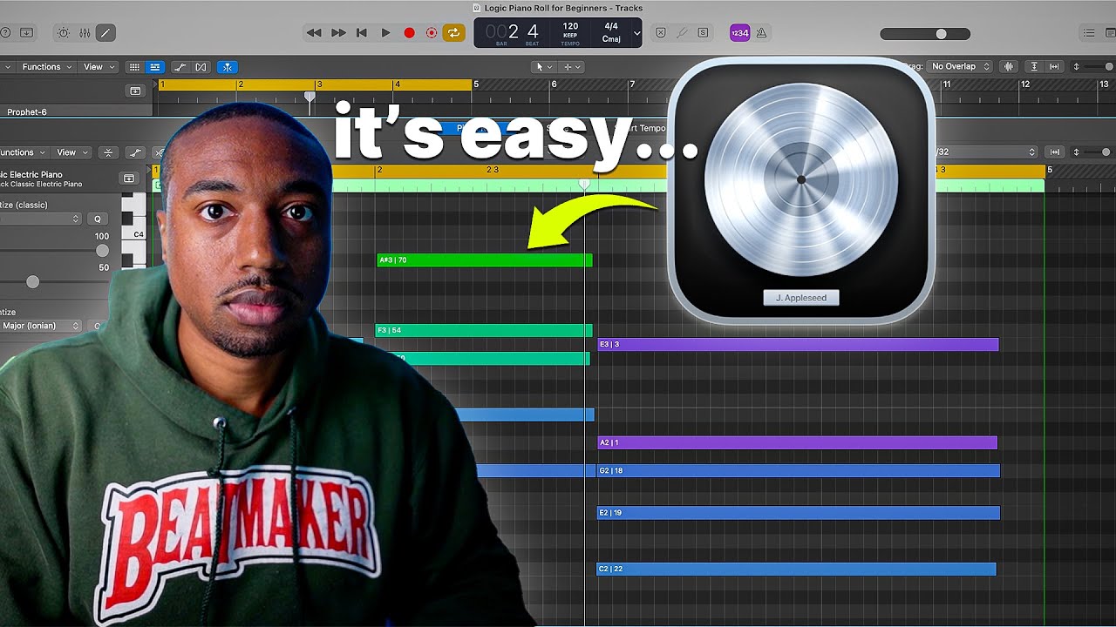Select the A#3 | 70 green note

pos(484,260)
